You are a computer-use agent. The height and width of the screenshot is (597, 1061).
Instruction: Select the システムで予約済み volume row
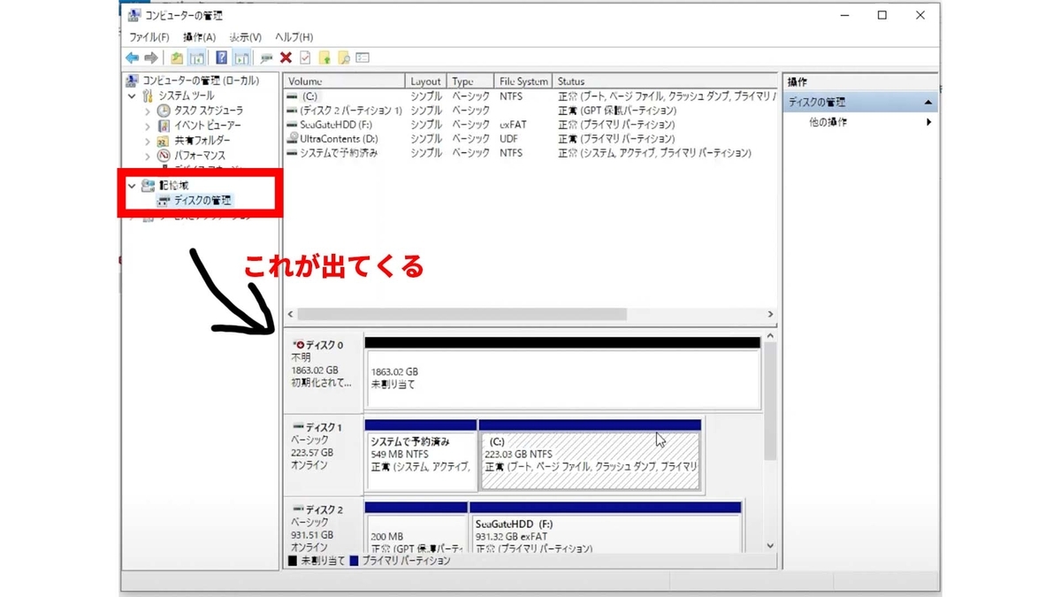530,153
